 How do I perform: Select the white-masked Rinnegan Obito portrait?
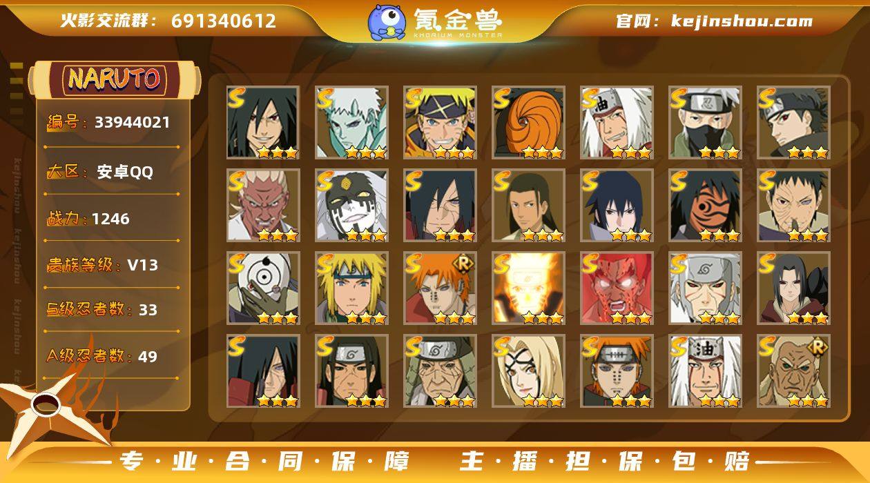[263, 288]
